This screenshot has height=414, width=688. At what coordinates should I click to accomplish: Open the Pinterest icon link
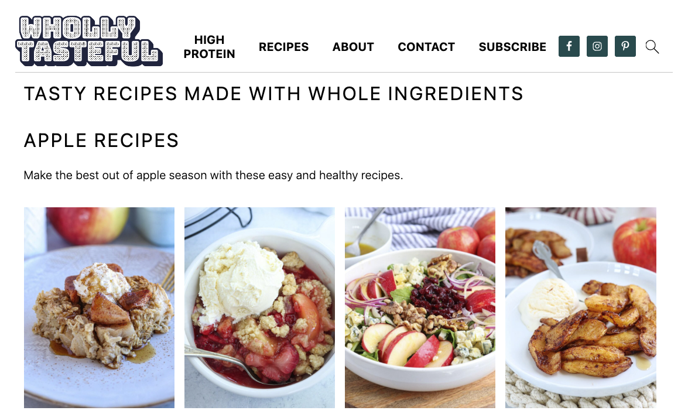tap(625, 46)
